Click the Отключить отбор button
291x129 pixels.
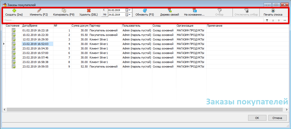pyautogui.click(x=246, y=13)
